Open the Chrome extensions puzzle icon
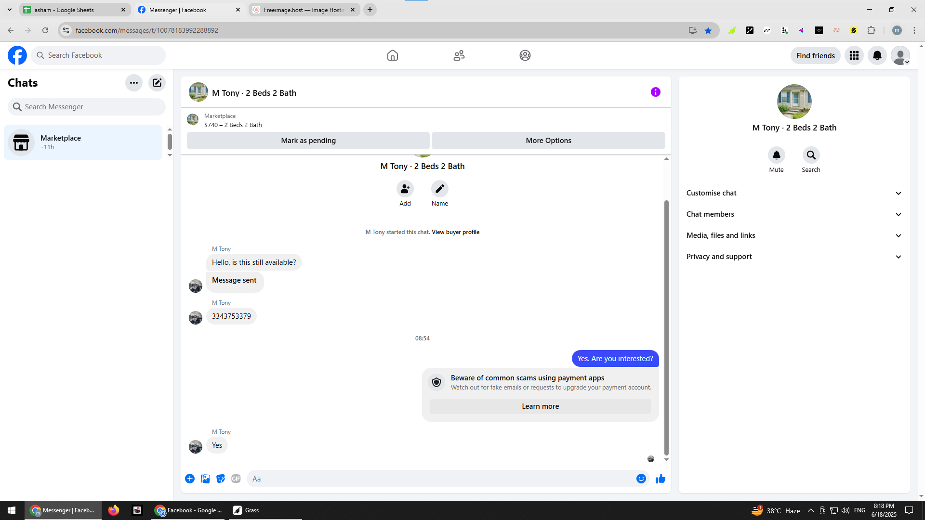 [x=872, y=30]
